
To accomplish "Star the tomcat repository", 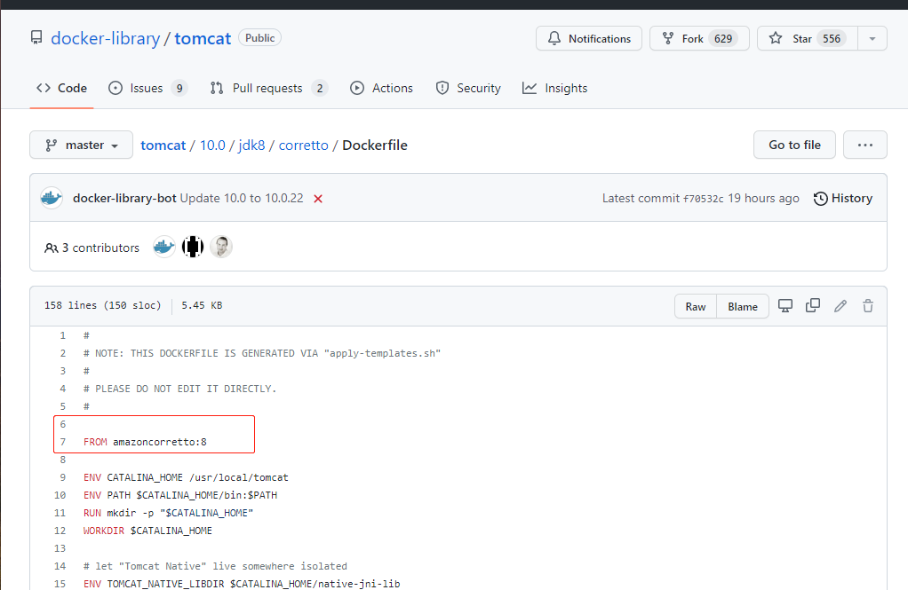I will (808, 39).
